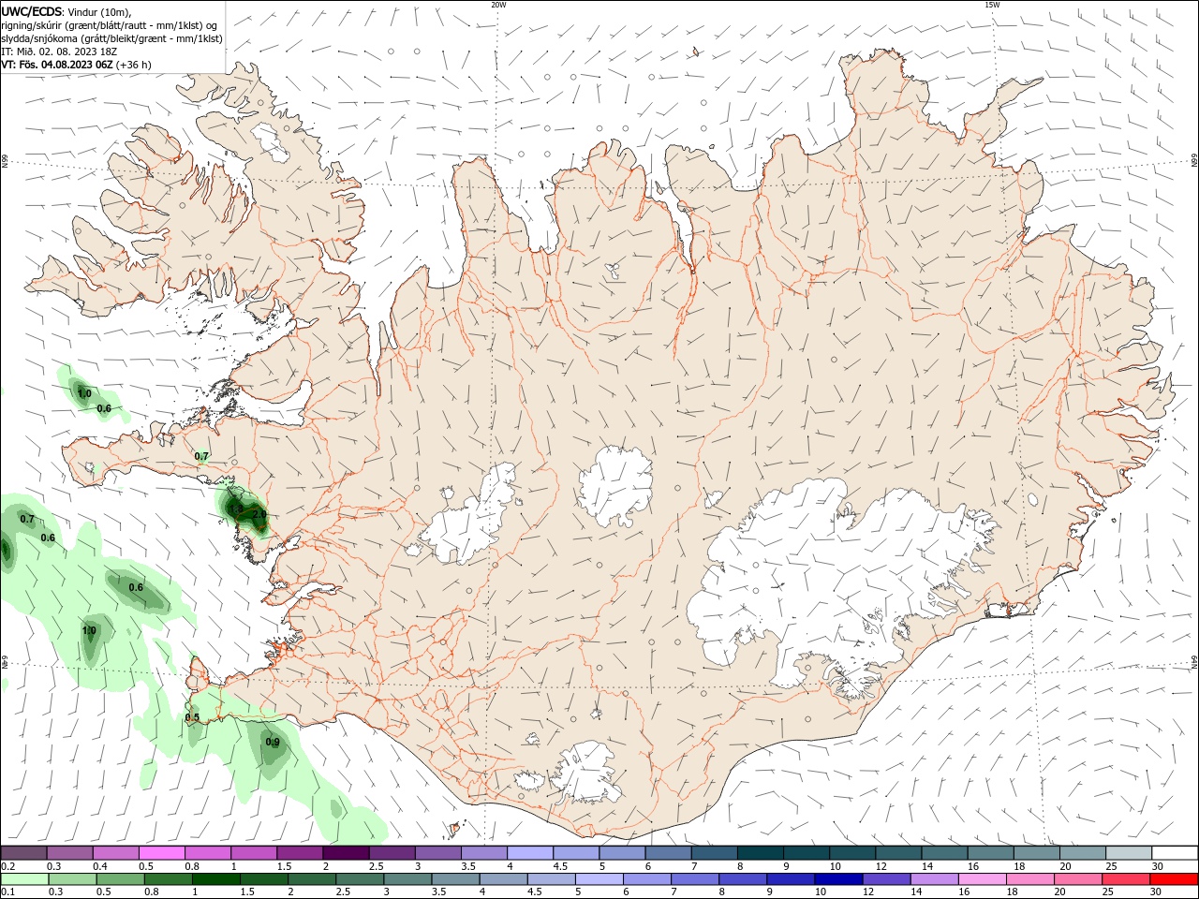Image resolution: width=1199 pixels, height=899 pixels.
Task: Pick the lower legend swatch starting at 0.5
Action: (120, 879)
